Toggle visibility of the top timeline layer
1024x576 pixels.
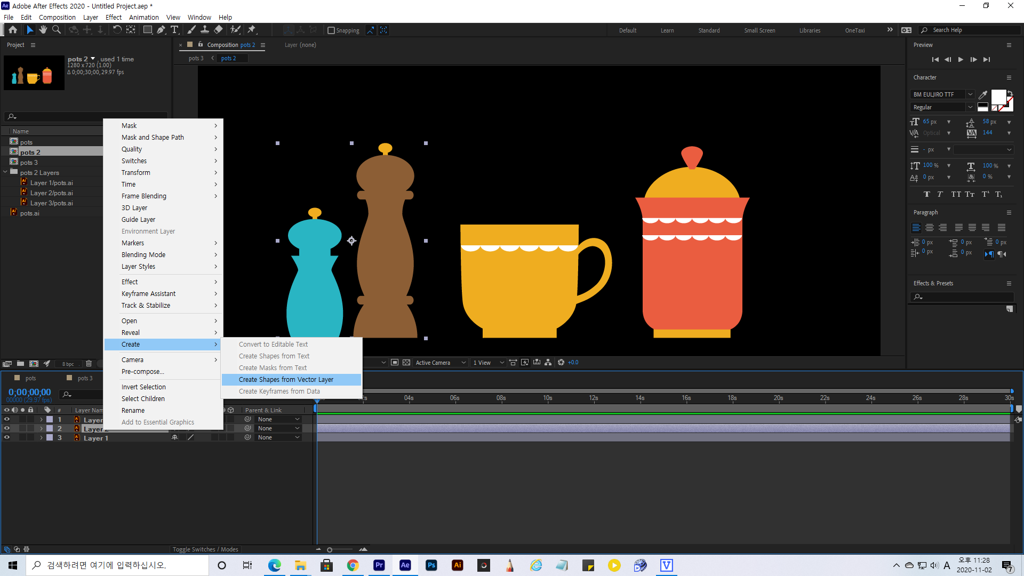(x=7, y=419)
